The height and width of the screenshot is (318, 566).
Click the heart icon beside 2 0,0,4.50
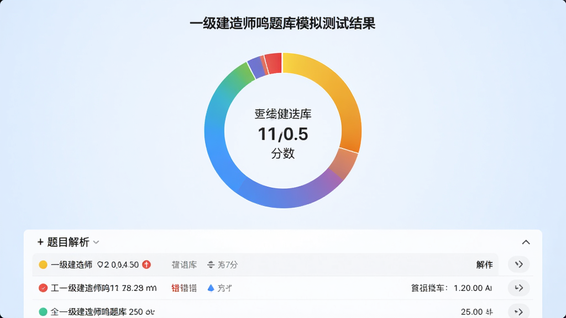coord(100,265)
